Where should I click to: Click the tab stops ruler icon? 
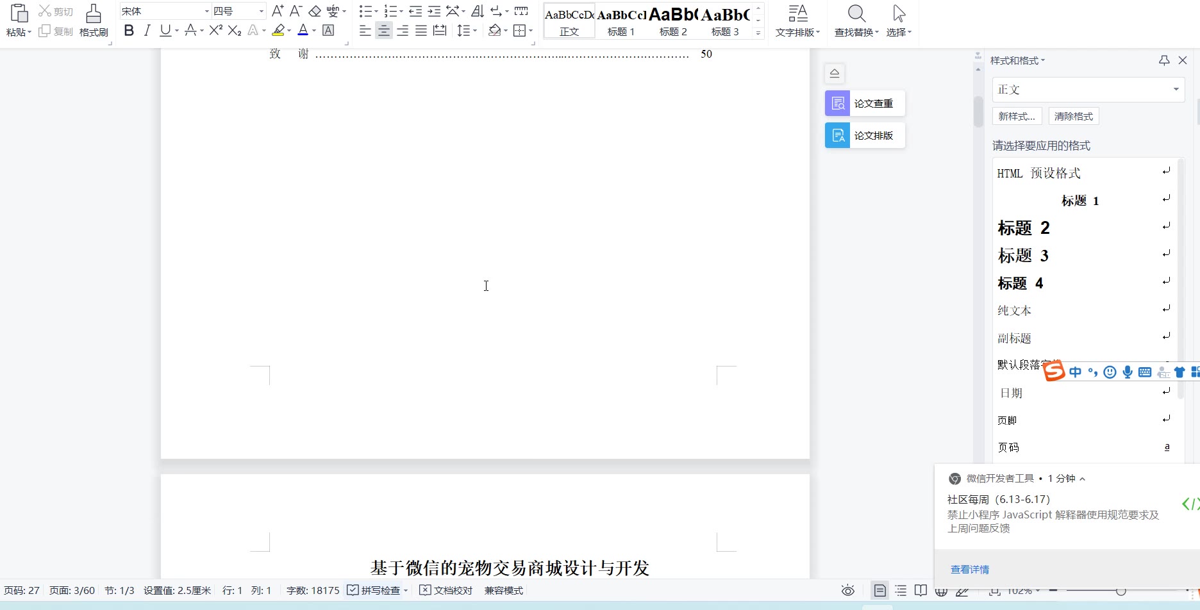click(x=521, y=11)
